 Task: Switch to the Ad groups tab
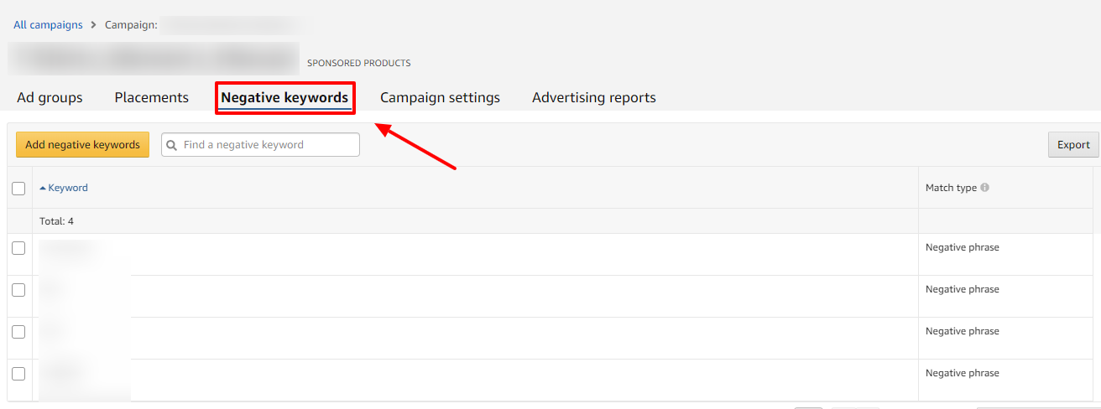tap(50, 97)
